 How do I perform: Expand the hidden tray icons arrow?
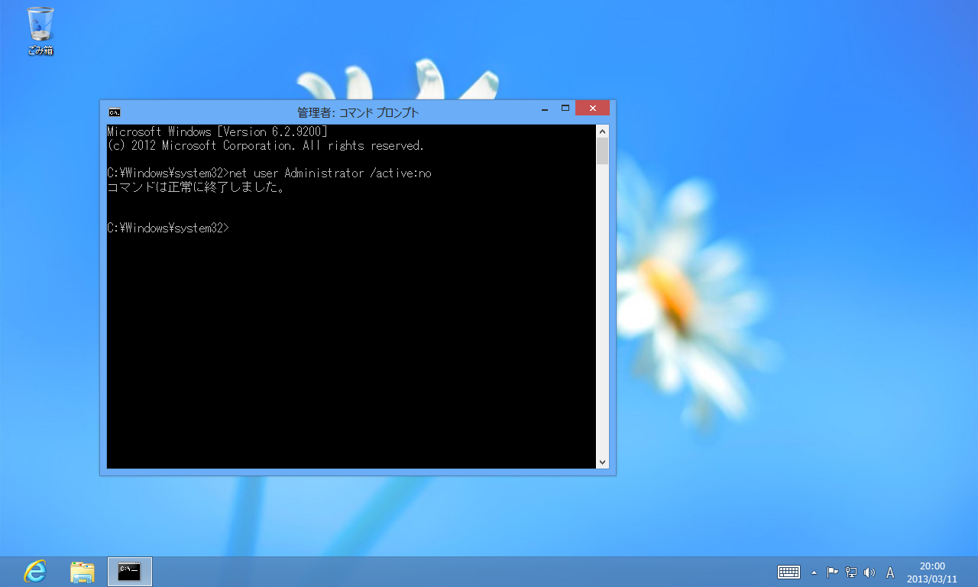click(814, 572)
